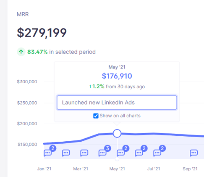Open the Mar '21 annotation comment icon

(x=84, y=153)
